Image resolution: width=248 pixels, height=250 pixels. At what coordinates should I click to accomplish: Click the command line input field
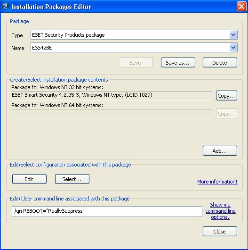(107, 211)
